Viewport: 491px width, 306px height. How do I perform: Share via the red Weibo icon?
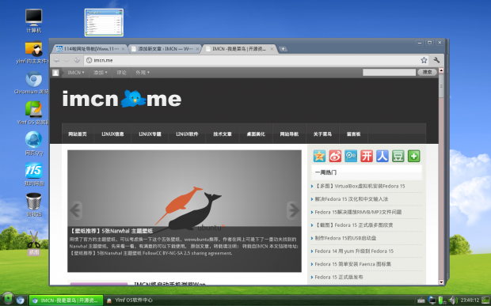point(335,156)
